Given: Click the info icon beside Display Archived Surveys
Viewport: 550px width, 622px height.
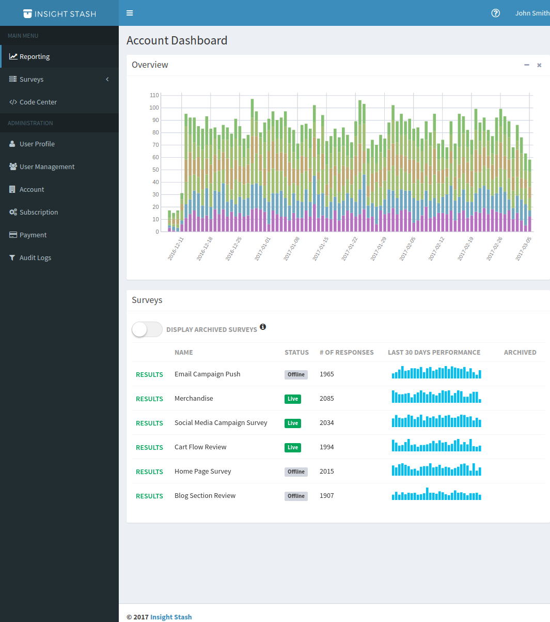Looking at the screenshot, I should pos(263,327).
